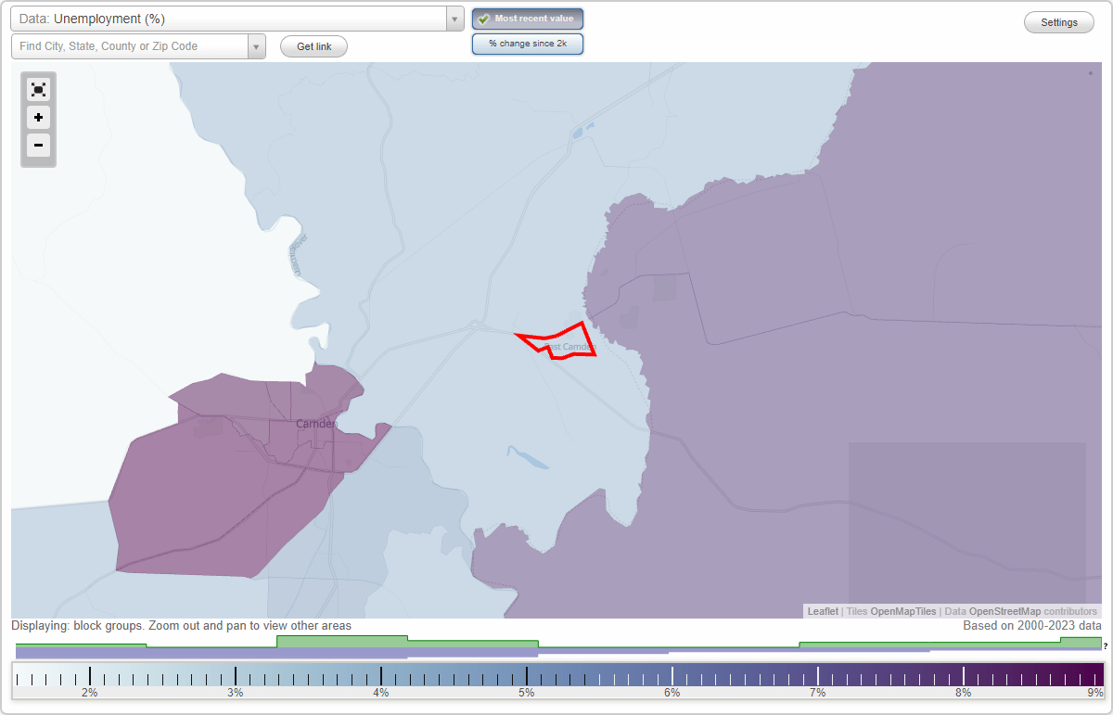Switch to % change since 2k view
The height and width of the screenshot is (715, 1113).
(x=527, y=43)
